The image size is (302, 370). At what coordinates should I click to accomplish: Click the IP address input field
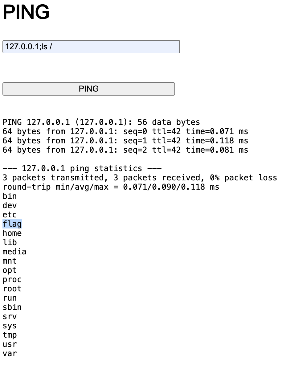pyautogui.click(x=91, y=47)
